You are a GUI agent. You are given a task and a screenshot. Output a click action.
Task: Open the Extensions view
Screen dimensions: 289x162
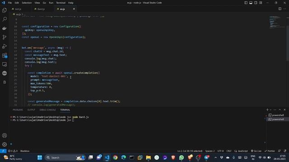(5, 55)
